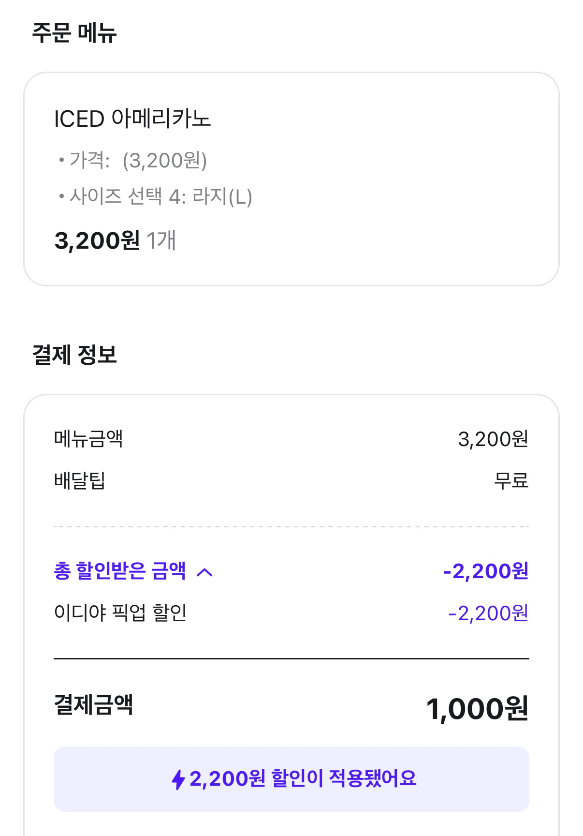Click the 메뉴금액 row label
This screenshot has height=836, width=583.
point(88,439)
